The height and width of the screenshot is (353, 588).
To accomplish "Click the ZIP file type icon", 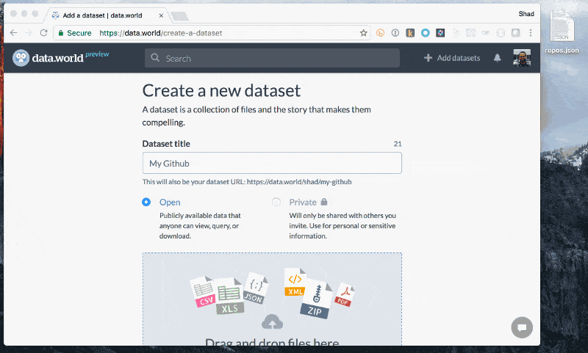I will [316, 299].
